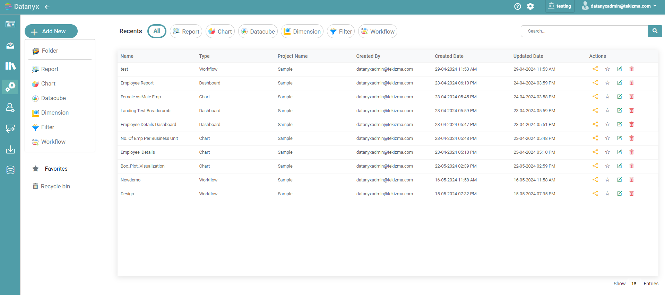This screenshot has width=665, height=295.
Task: Open settings gear in top bar
Action: point(530,6)
